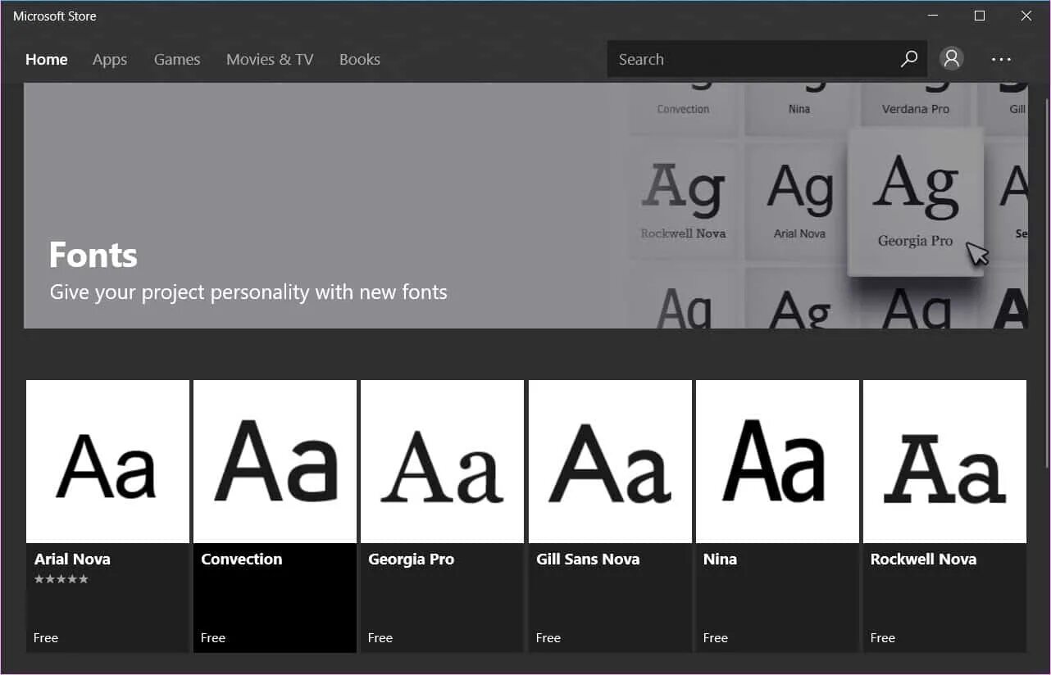This screenshot has height=675, width=1051.
Task: Open the Arial Nova font thumbnail
Action: 107,461
